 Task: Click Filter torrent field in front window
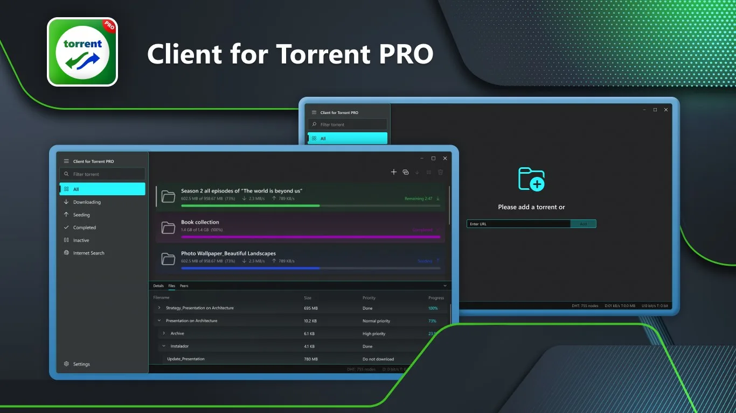[102, 174]
